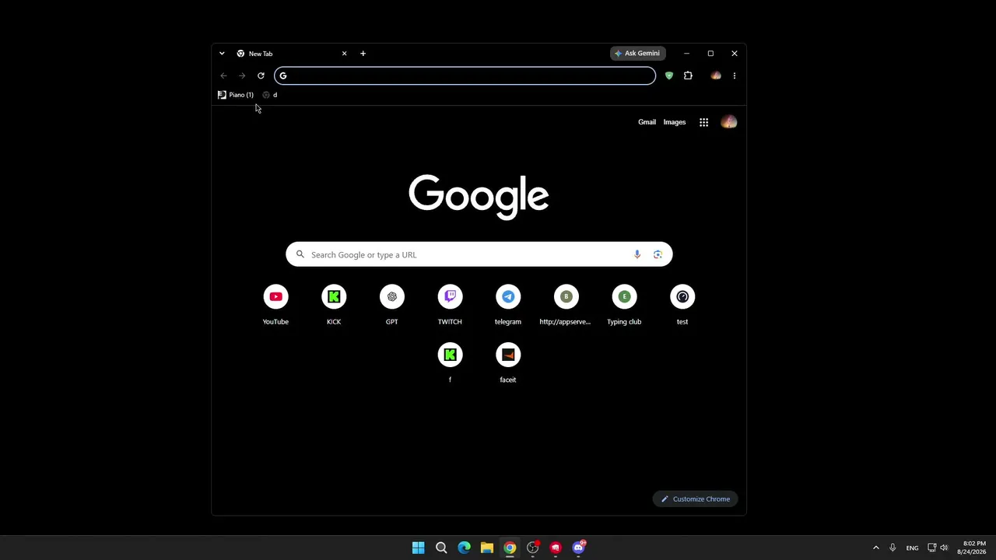Open the Gmail link
Image resolution: width=996 pixels, height=560 pixels.
tap(647, 122)
